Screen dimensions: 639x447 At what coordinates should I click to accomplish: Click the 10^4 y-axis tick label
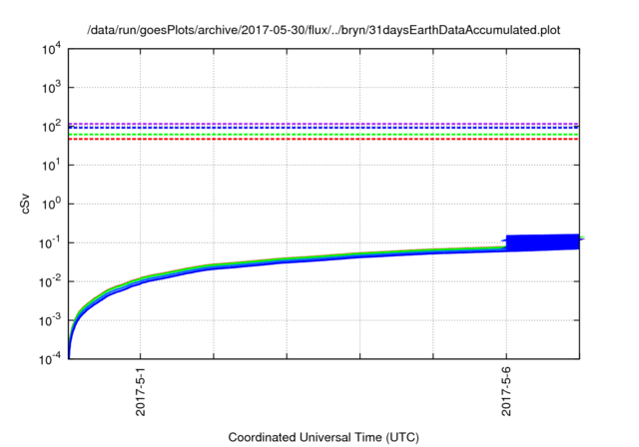click(51, 50)
